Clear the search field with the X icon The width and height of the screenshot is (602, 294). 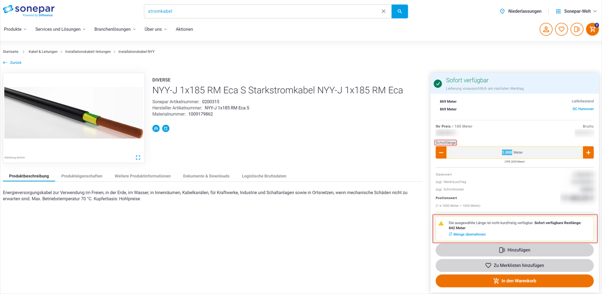(x=383, y=11)
